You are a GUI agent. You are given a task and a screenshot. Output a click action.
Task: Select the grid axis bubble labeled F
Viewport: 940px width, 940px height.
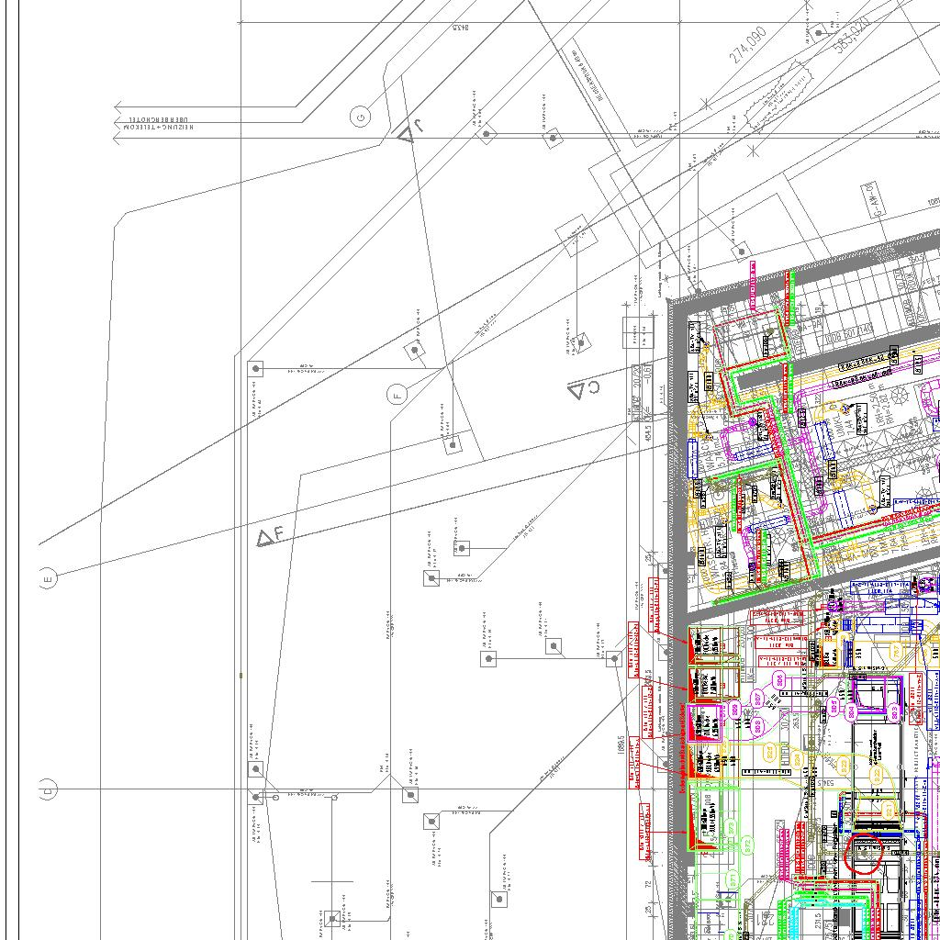(x=397, y=396)
